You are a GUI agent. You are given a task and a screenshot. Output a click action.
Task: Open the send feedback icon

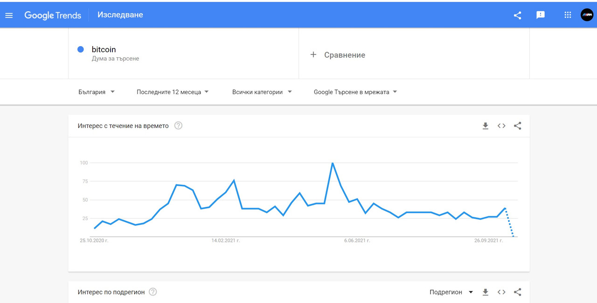point(541,15)
